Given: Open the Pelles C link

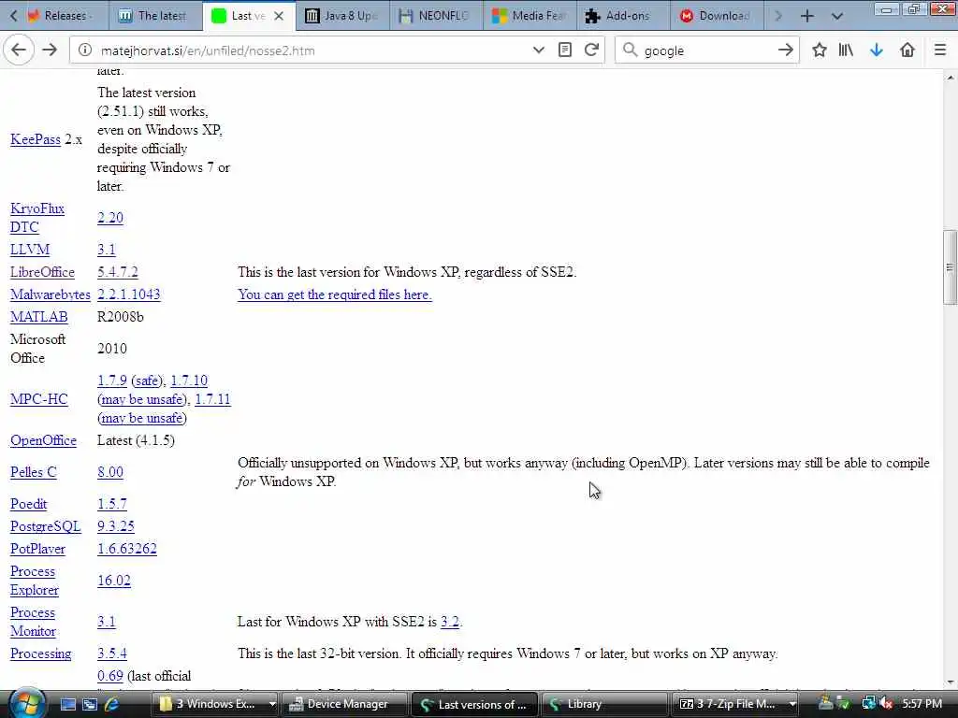Looking at the screenshot, I should point(34,472).
